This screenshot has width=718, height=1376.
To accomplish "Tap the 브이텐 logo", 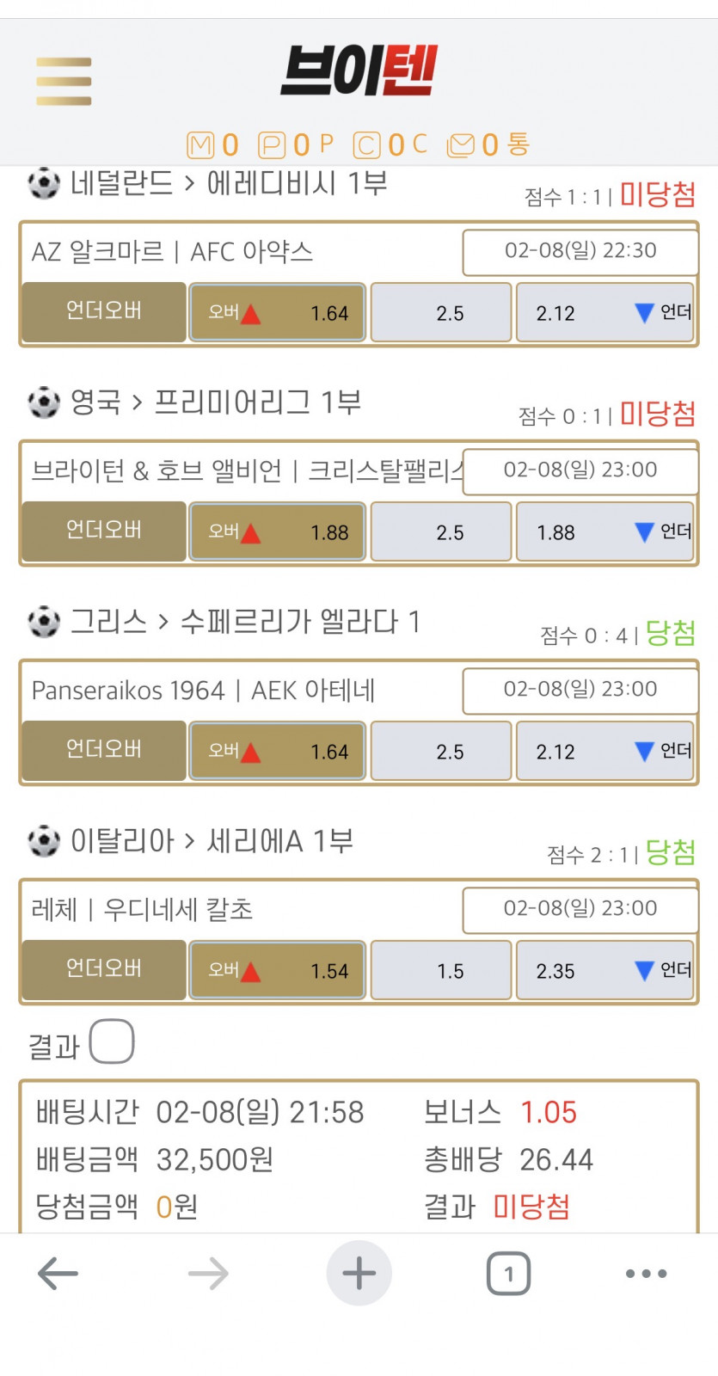I will click(x=359, y=71).
